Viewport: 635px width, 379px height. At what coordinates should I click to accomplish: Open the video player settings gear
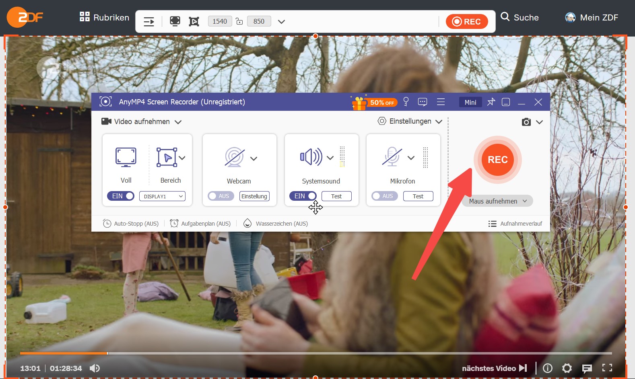(x=567, y=368)
